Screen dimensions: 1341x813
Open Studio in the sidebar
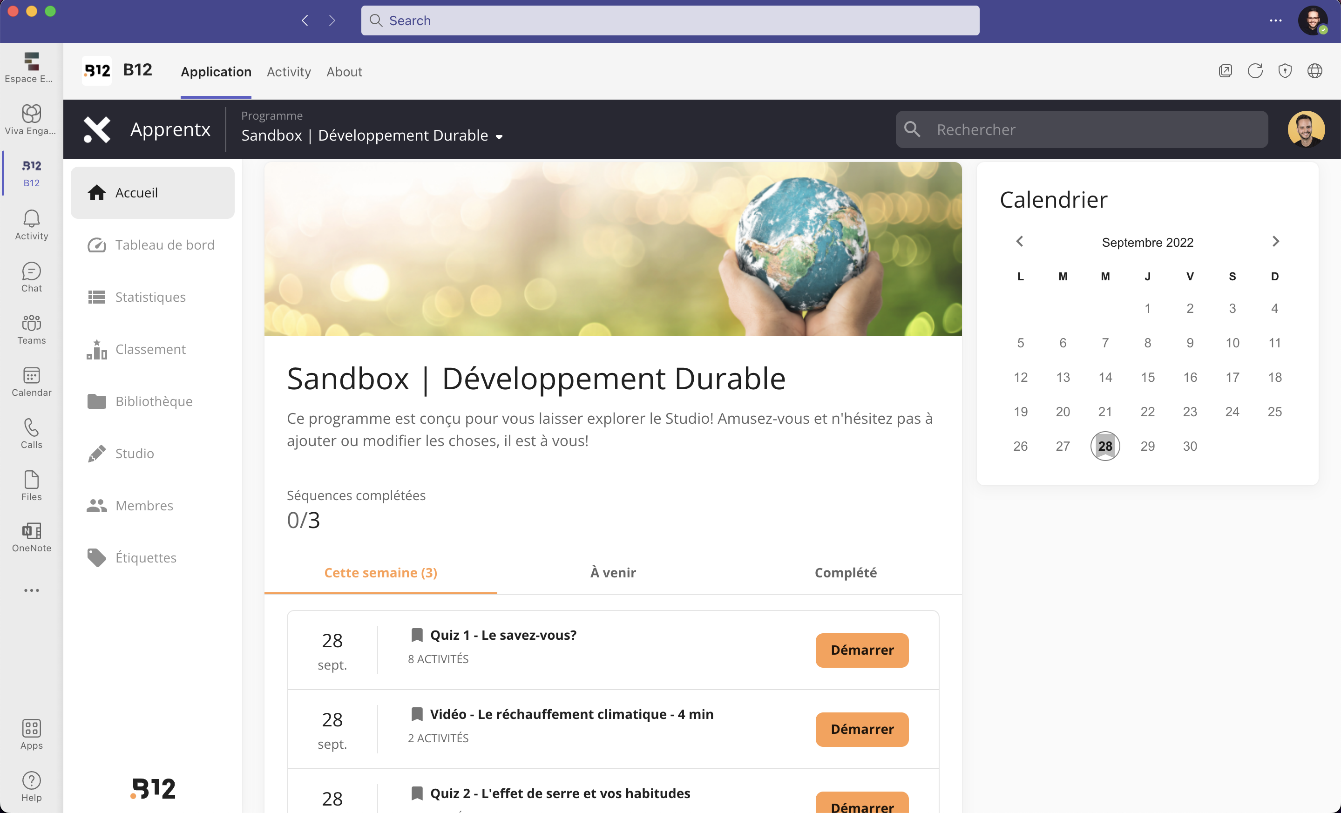152,454
